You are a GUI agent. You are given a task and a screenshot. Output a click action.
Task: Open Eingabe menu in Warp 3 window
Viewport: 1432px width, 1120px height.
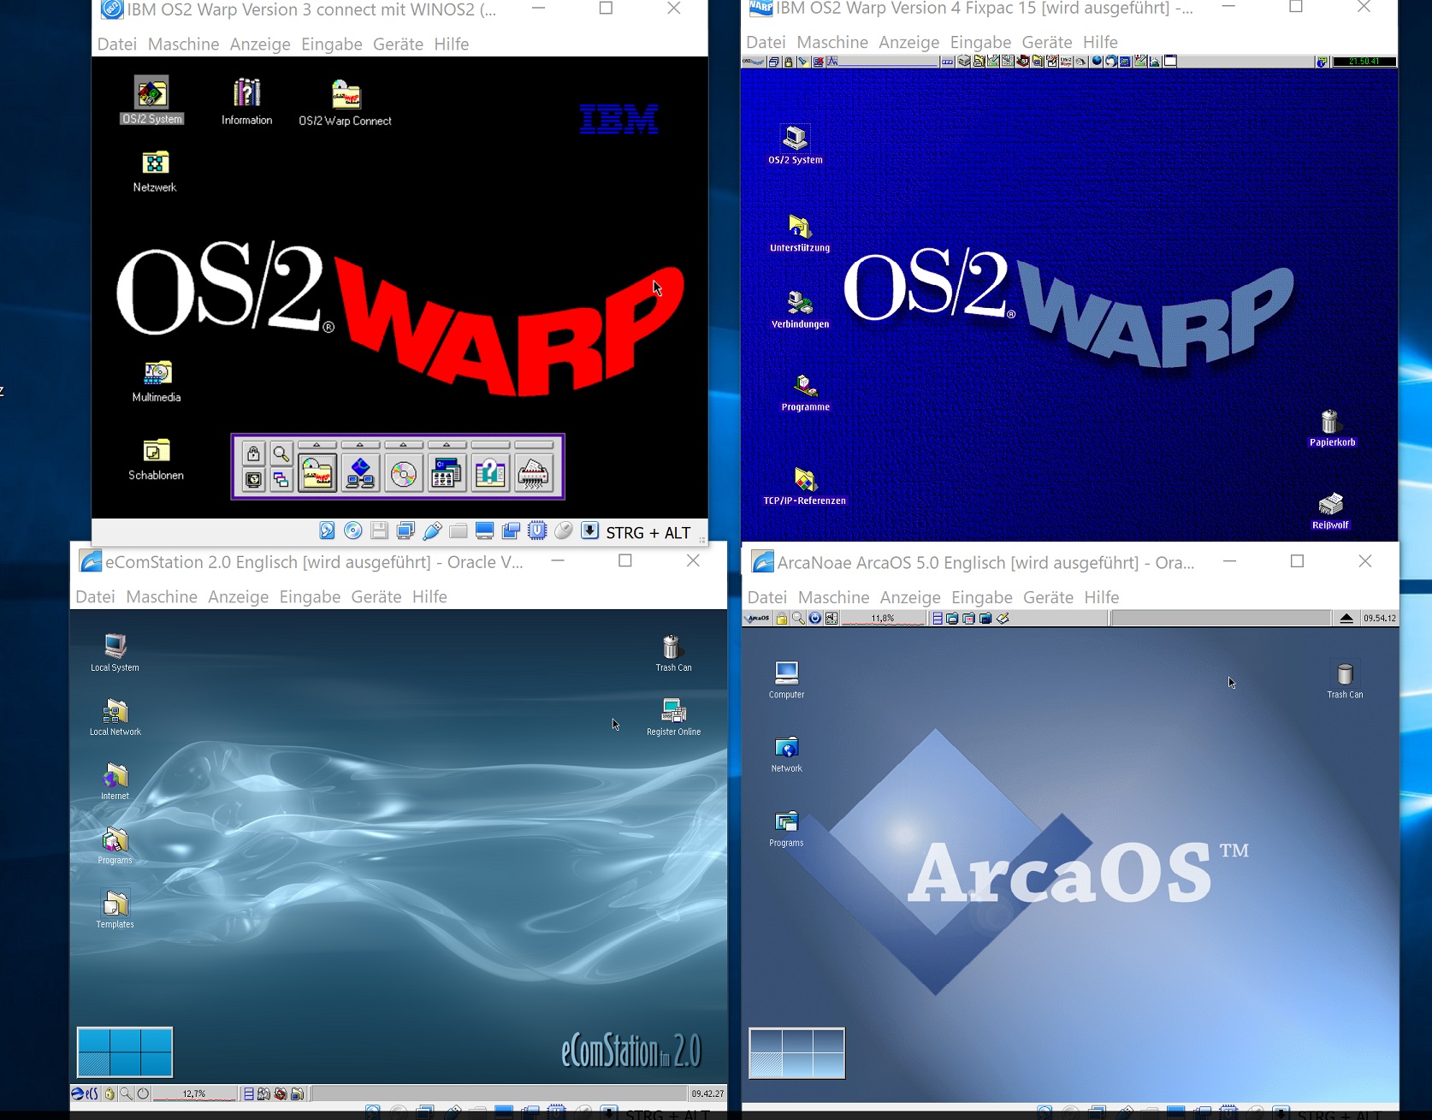click(332, 44)
